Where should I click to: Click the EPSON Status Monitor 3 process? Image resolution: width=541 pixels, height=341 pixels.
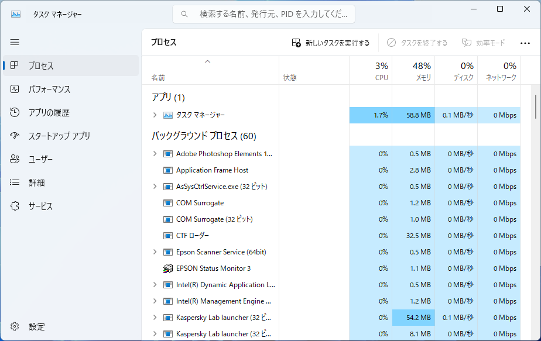point(213,268)
